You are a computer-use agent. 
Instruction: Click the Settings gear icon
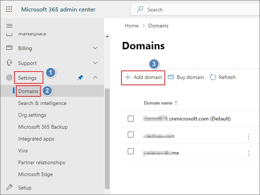[x=9, y=77]
